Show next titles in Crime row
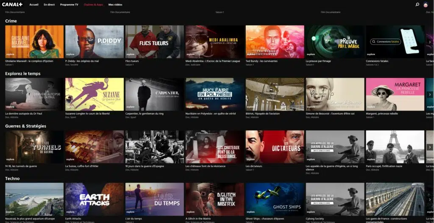434x223 pixels. (x=430, y=42)
